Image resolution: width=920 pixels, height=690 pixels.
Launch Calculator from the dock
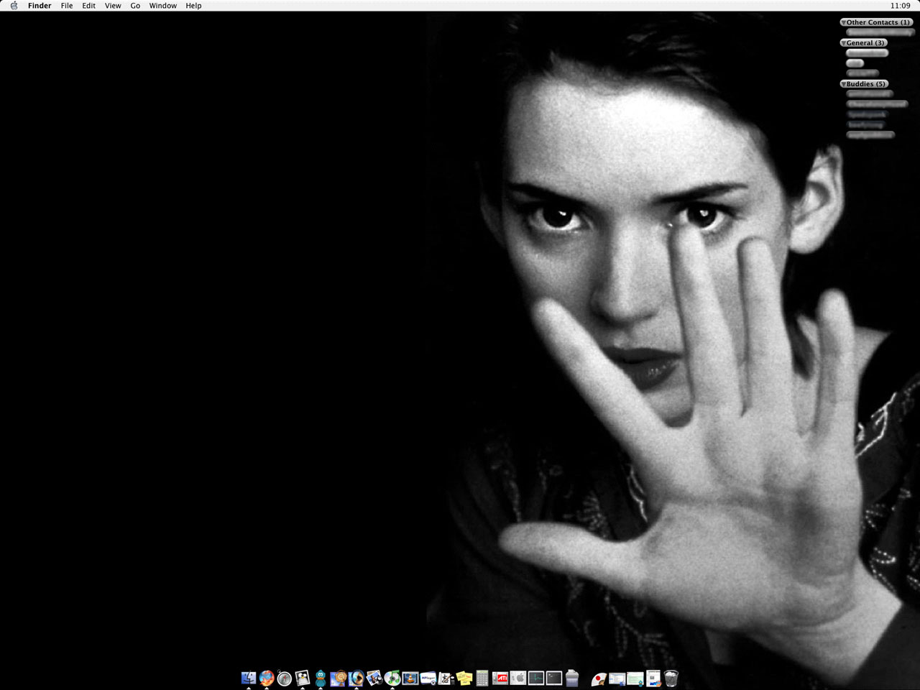pos(482,678)
